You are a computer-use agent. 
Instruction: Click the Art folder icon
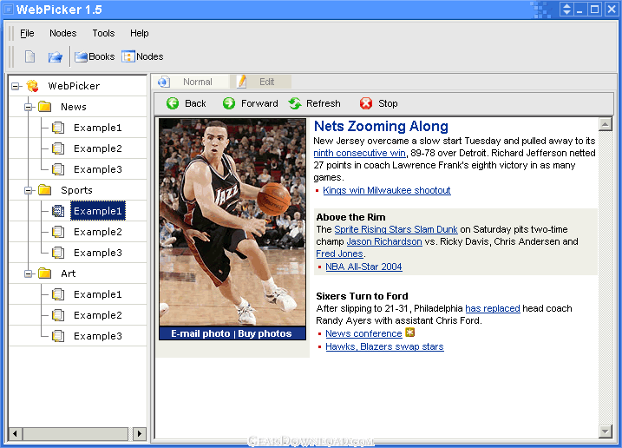tap(45, 273)
